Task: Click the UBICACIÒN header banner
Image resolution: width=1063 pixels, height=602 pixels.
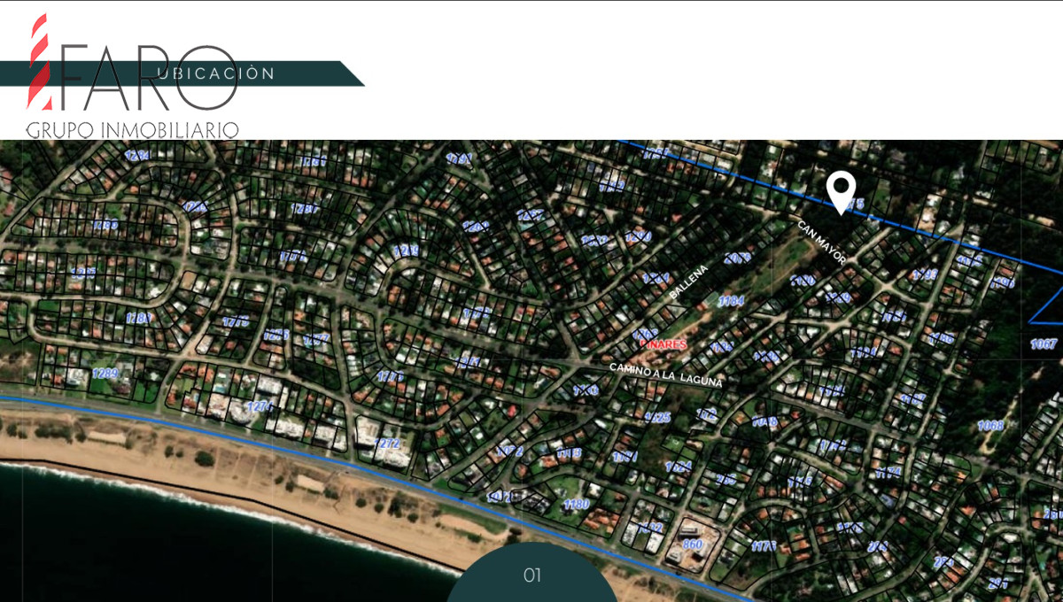Action: point(182,73)
